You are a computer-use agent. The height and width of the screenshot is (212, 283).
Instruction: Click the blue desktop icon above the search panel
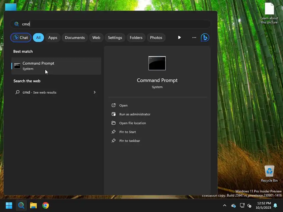(x=11, y=7)
